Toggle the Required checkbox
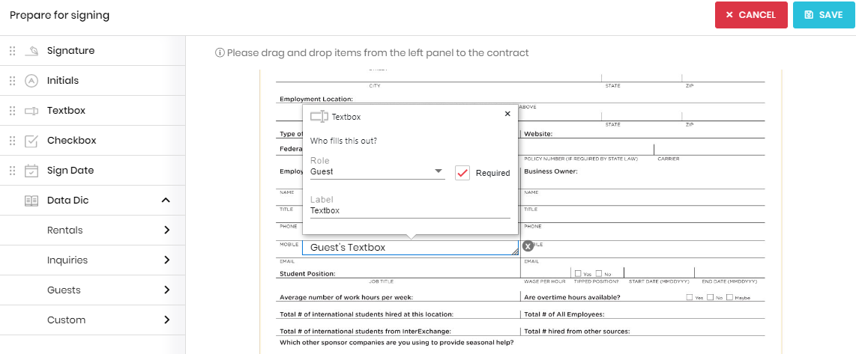The image size is (856, 354). pyautogui.click(x=462, y=173)
